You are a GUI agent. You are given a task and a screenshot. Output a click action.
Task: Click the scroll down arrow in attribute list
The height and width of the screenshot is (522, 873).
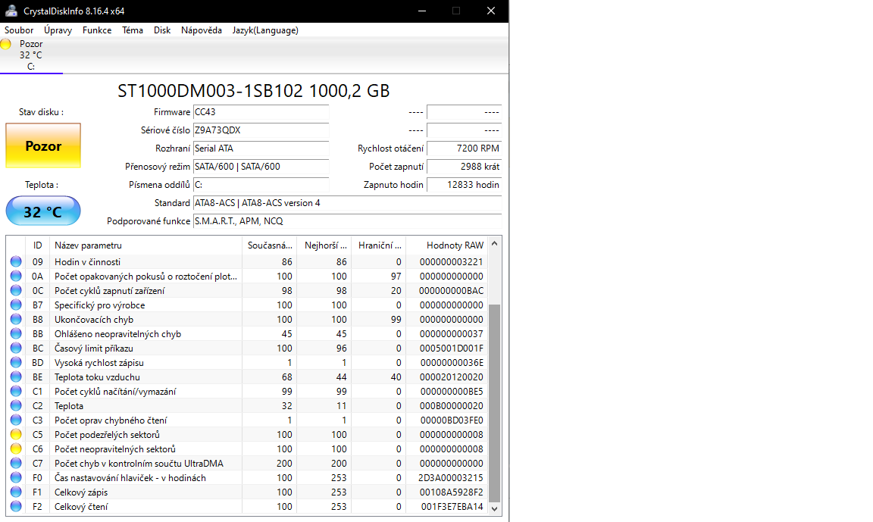(x=495, y=509)
